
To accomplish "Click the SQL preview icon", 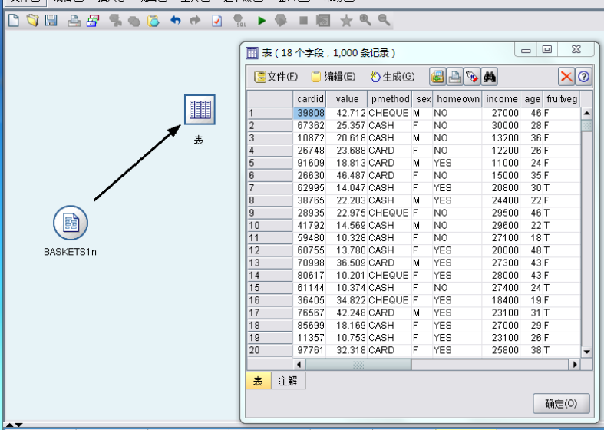I will [239, 21].
